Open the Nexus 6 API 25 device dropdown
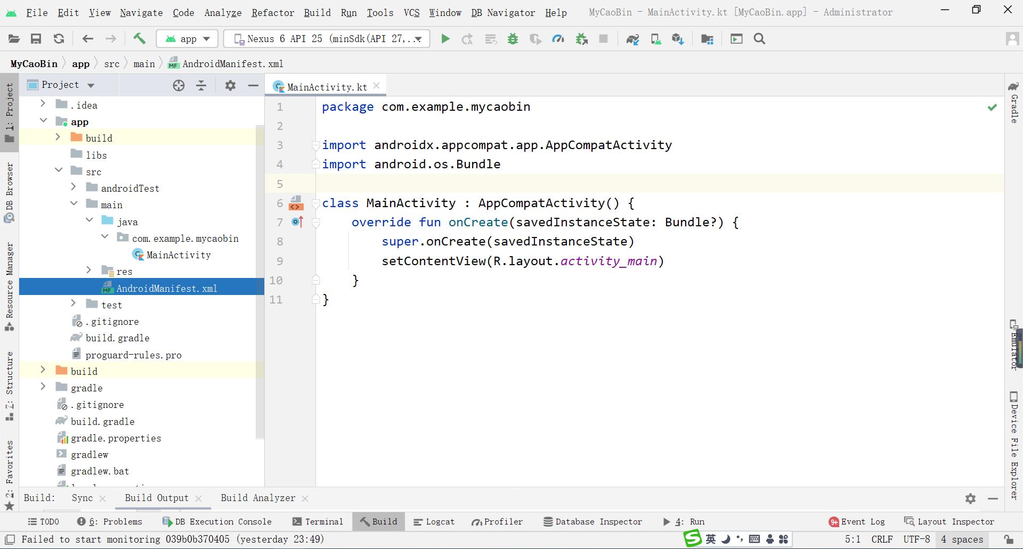Viewport: 1023px width, 549px height. [327, 39]
